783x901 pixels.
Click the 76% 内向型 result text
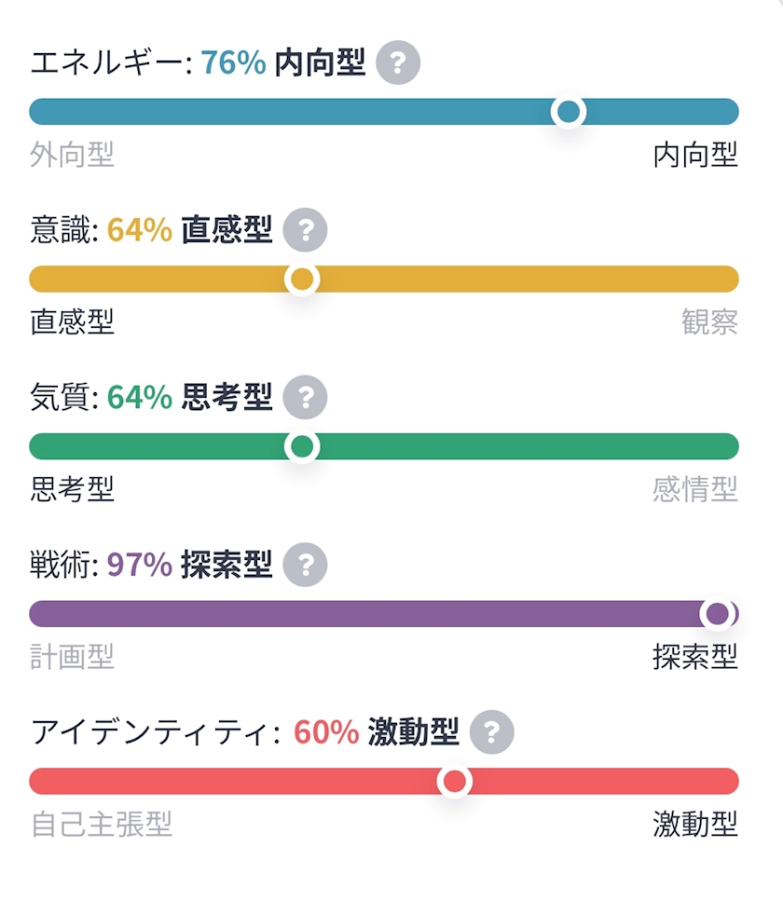(283, 63)
